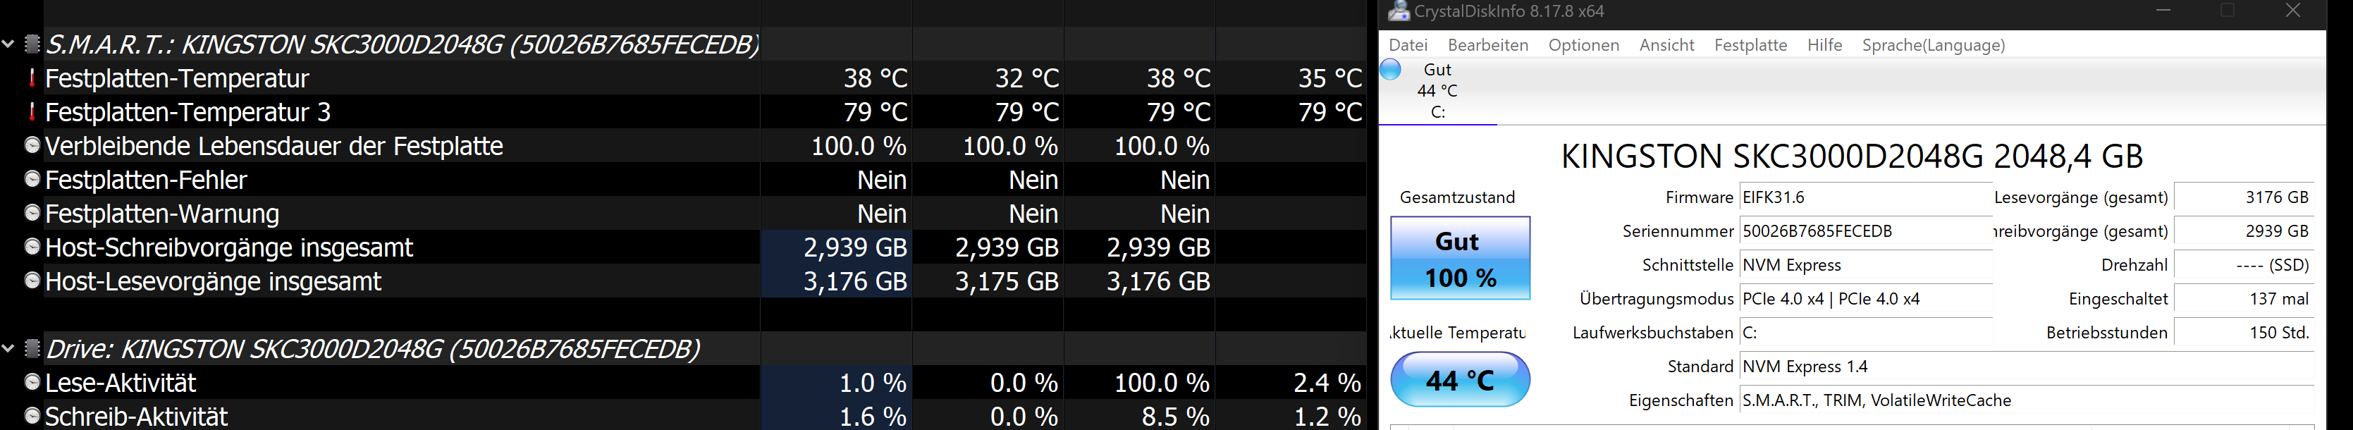Screen dimensions: 2353x430
Task: Click the CrystalDiskInfo app icon in title bar
Action: 1398,12
